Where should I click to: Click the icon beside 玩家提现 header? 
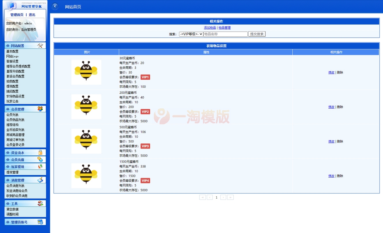[x=40, y=166]
